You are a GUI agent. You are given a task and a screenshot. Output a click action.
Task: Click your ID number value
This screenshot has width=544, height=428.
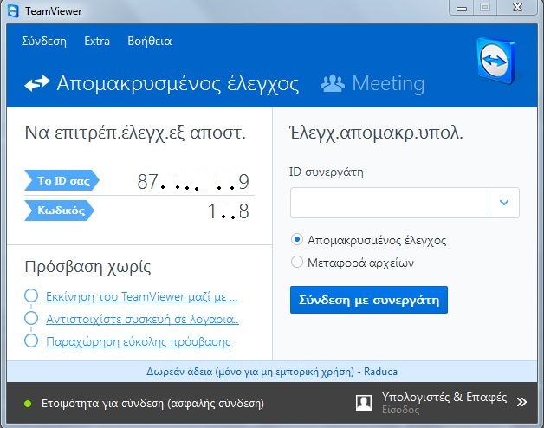pyautogui.click(x=193, y=181)
